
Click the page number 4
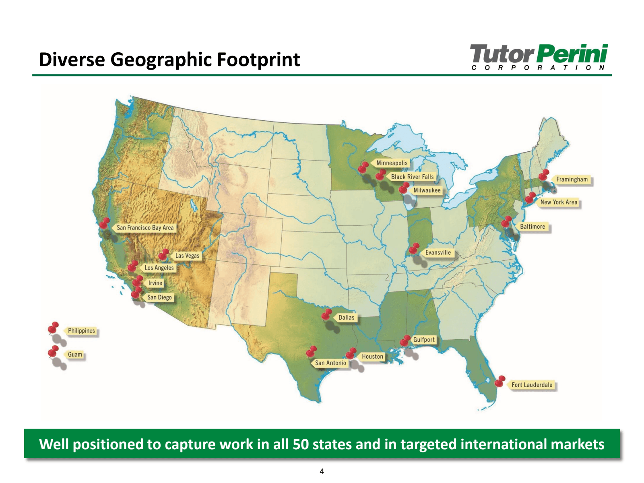(x=322, y=471)
